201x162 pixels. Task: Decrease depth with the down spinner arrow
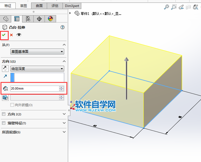(x=61, y=90)
